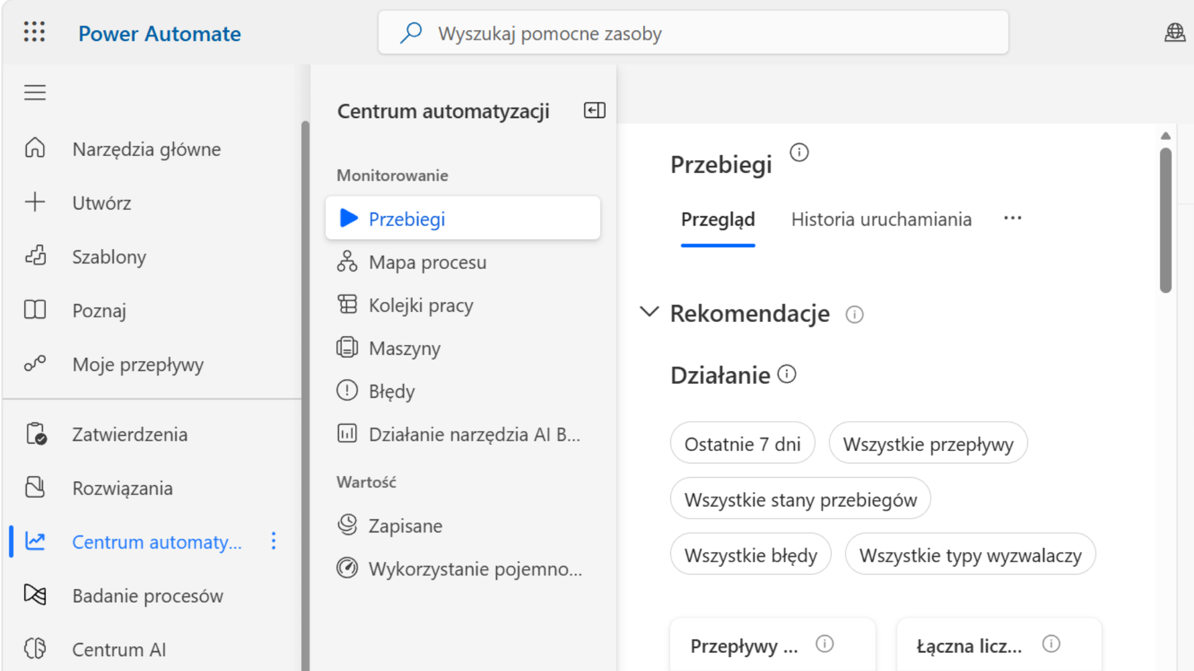Screen dimensions: 1194x671
Task: Collapse the Rekomendacje section chevron
Action: pyautogui.click(x=649, y=312)
